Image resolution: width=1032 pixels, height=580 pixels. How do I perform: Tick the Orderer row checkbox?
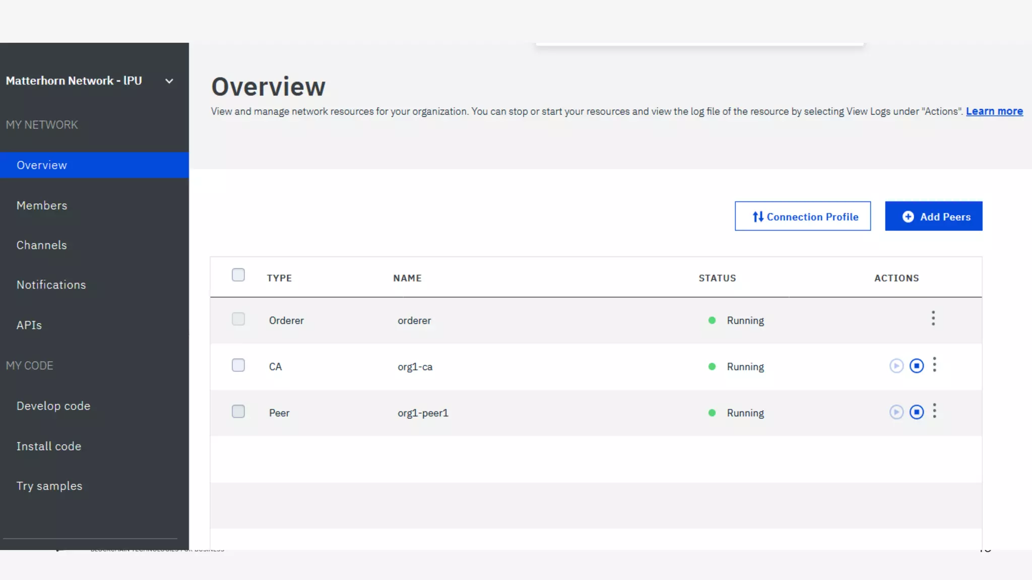pyautogui.click(x=238, y=319)
